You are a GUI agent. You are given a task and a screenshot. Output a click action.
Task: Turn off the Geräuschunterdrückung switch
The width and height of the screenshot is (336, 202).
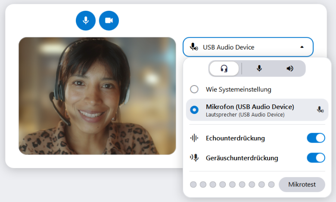[316, 158]
